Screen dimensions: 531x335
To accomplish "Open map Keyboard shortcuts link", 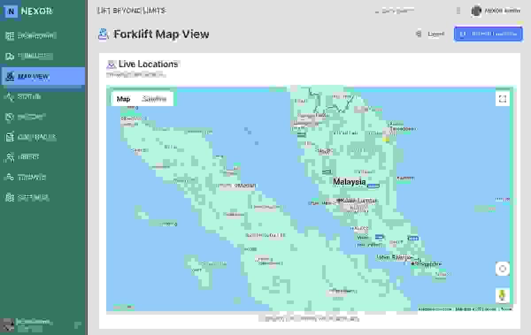I will (435, 309).
